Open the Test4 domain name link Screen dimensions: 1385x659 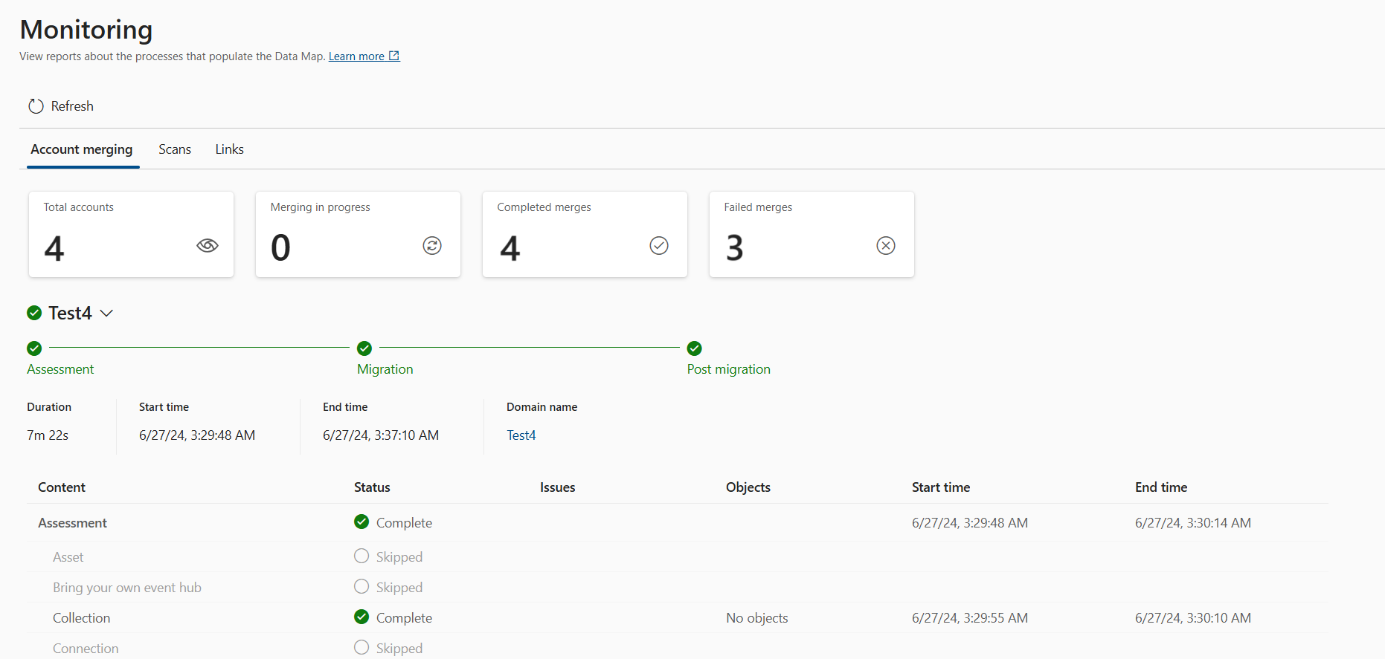pos(521,435)
